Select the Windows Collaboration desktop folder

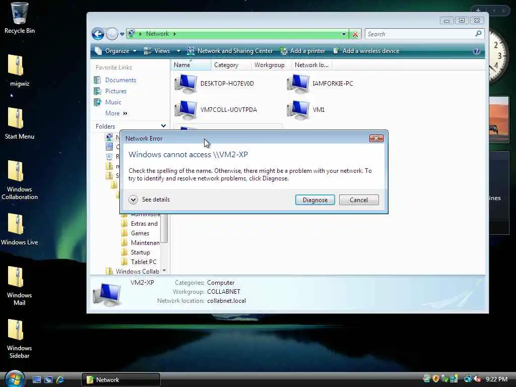point(19,180)
